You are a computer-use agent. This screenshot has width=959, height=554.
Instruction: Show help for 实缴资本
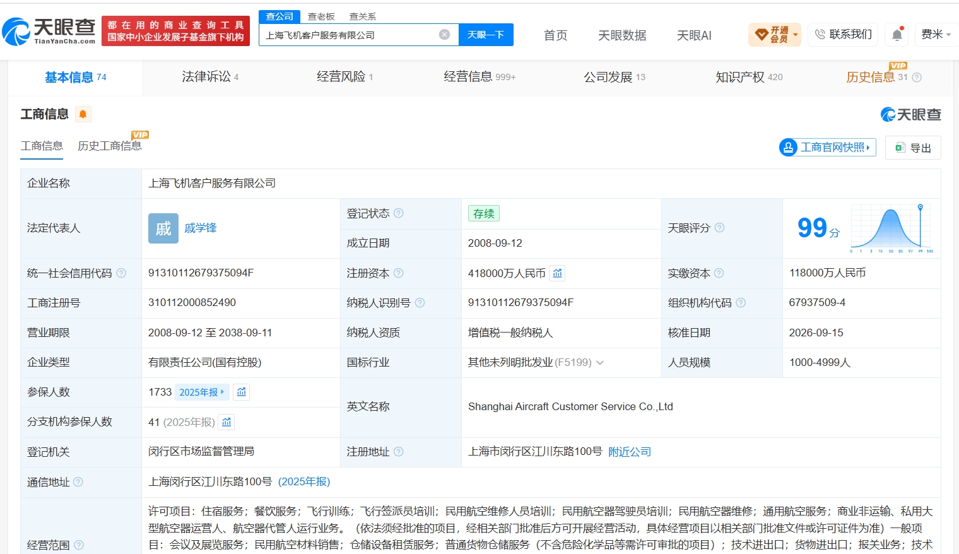pyautogui.click(x=719, y=273)
